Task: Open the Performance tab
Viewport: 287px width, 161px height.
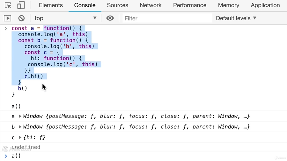Action: point(190,5)
